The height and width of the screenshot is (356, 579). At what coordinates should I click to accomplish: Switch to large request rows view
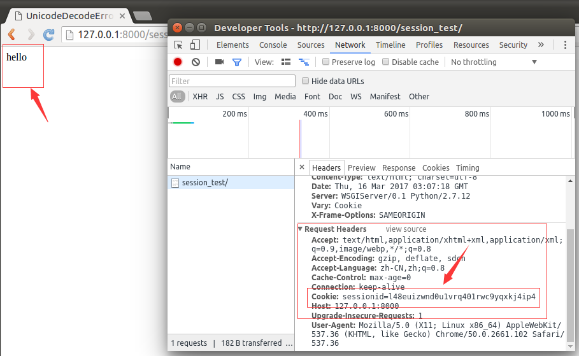tap(286, 62)
